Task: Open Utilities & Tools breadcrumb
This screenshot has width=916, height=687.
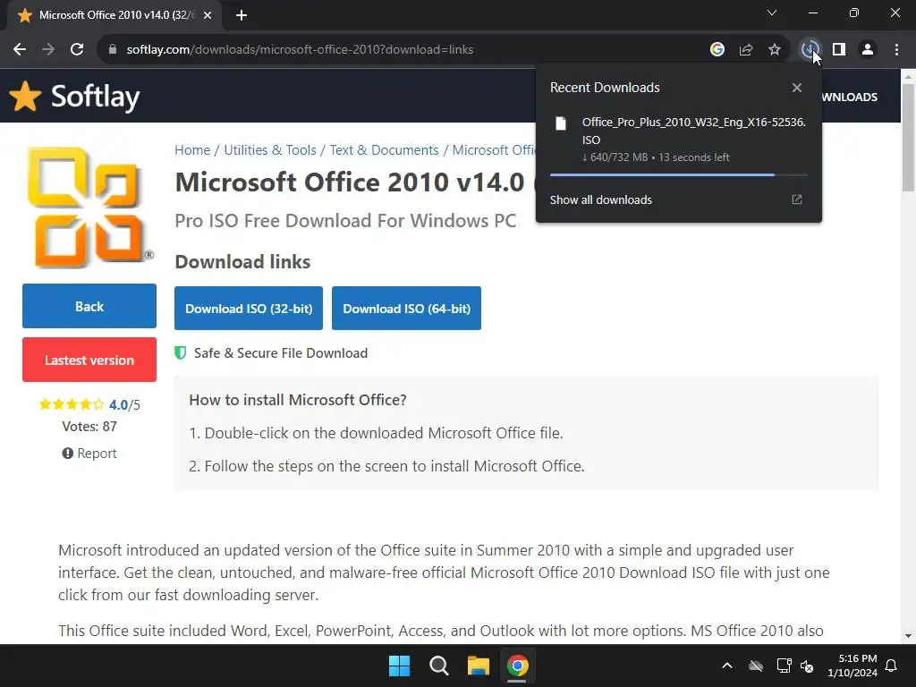Action: click(x=270, y=150)
